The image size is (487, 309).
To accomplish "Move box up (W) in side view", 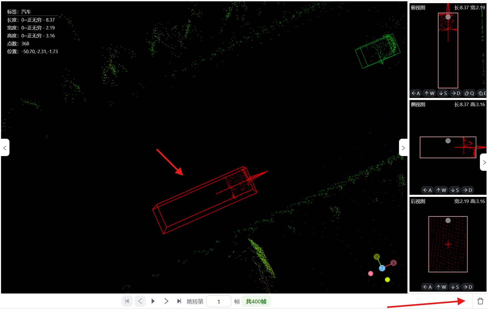I will (441, 190).
